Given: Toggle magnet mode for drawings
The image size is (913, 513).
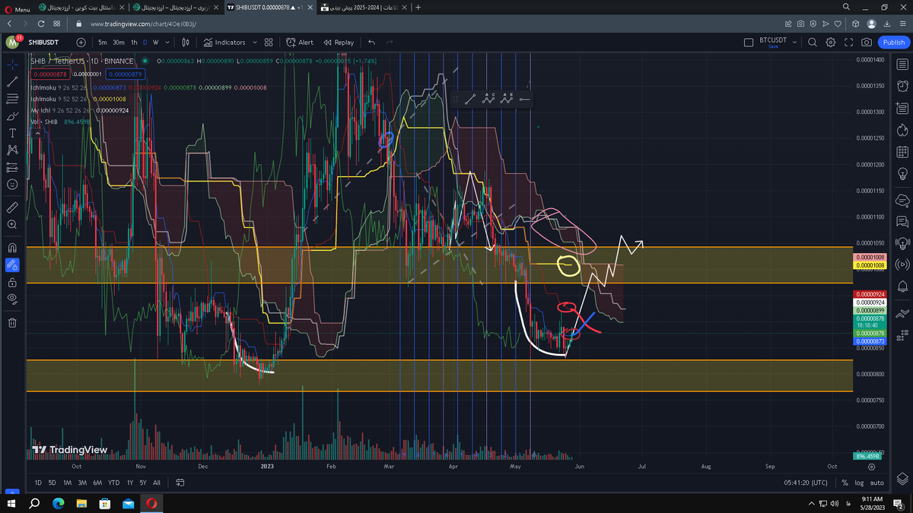Looking at the screenshot, I should [12, 247].
